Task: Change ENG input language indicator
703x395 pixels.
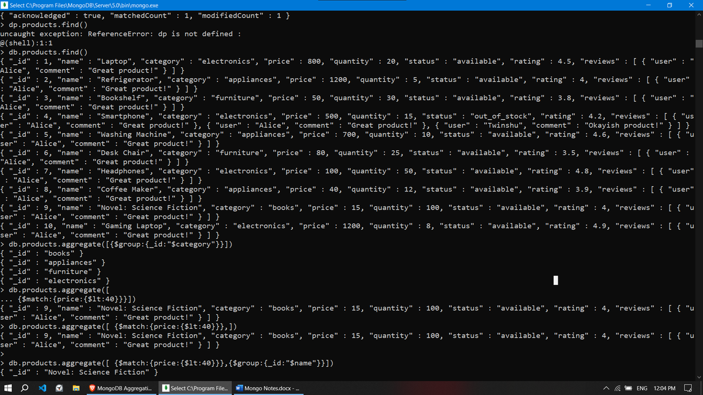Action: [x=642, y=388]
